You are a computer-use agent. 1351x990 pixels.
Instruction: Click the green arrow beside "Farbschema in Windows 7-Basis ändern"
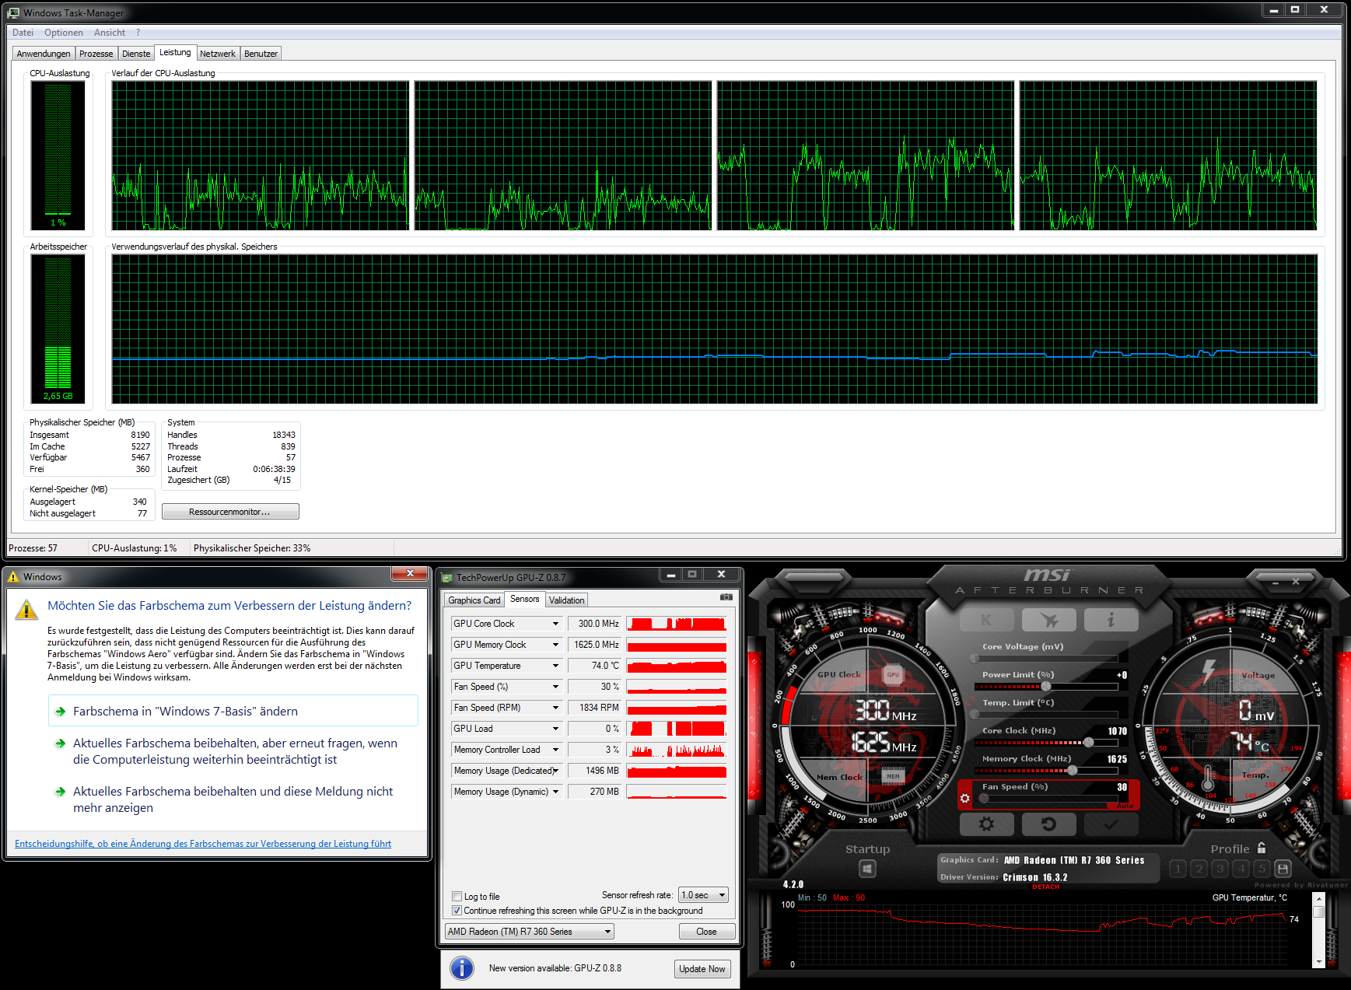click(60, 712)
